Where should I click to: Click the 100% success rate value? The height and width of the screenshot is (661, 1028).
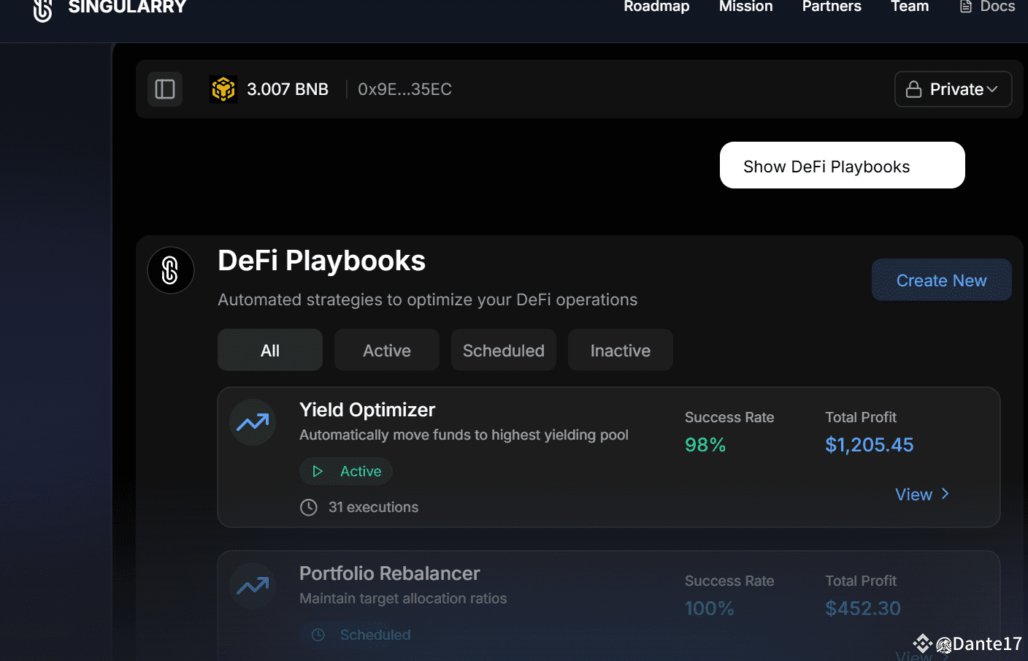click(x=710, y=608)
